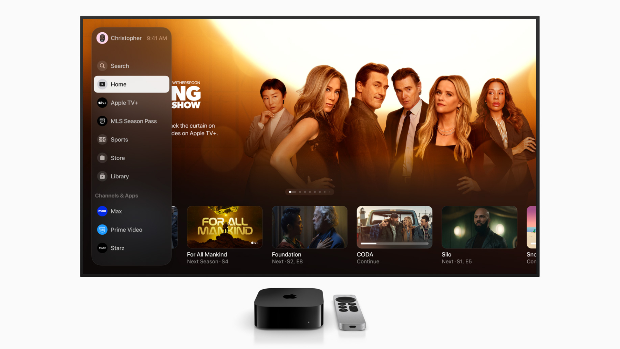Select the MLS Season Pass icon

(x=102, y=121)
